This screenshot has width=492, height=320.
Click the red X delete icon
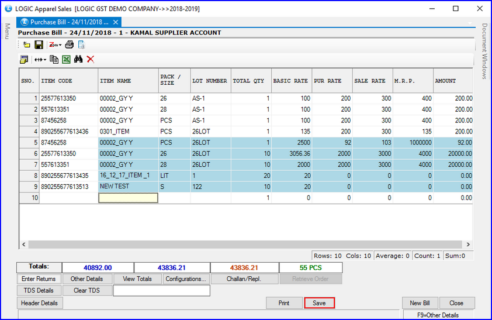[x=91, y=59]
